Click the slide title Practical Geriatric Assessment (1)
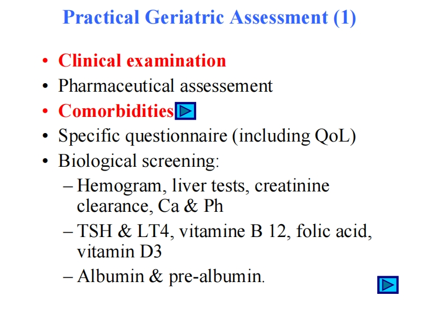This screenshot has width=426, height=318. 209,18
